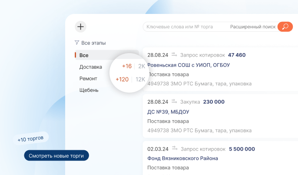298x175 pixels.
Task: Open Расширенный поиск
Action: (x=253, y=27)
